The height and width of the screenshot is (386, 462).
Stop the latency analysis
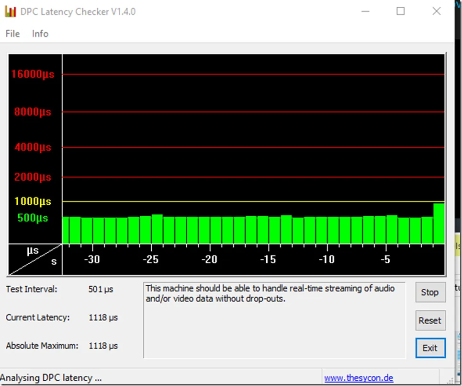(x=430, y=292)
